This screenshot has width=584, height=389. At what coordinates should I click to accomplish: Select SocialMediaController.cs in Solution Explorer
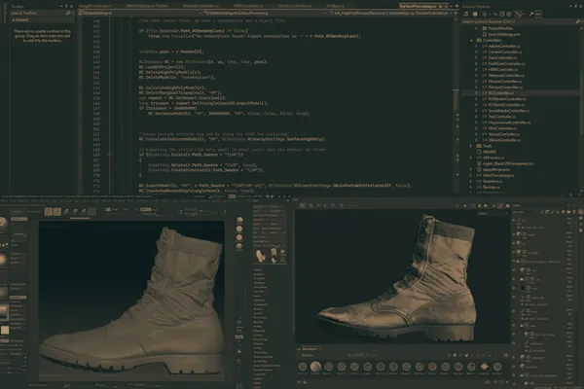(x=509, y=111)
